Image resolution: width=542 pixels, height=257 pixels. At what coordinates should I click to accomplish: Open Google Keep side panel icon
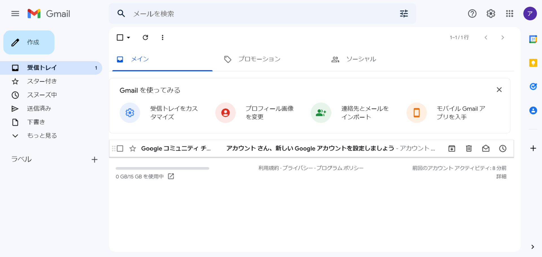click(533, 63)
